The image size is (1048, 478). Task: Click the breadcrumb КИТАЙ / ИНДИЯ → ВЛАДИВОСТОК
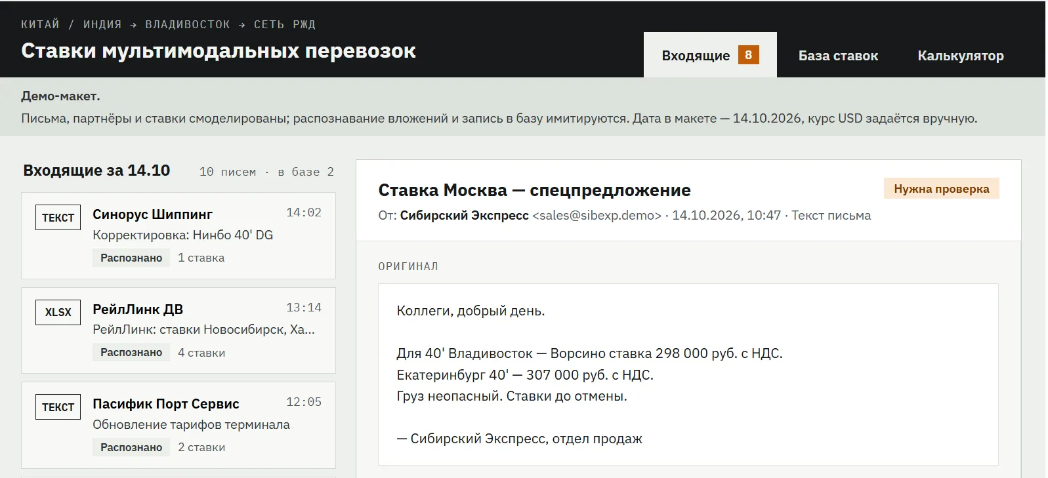coord(125,24)
